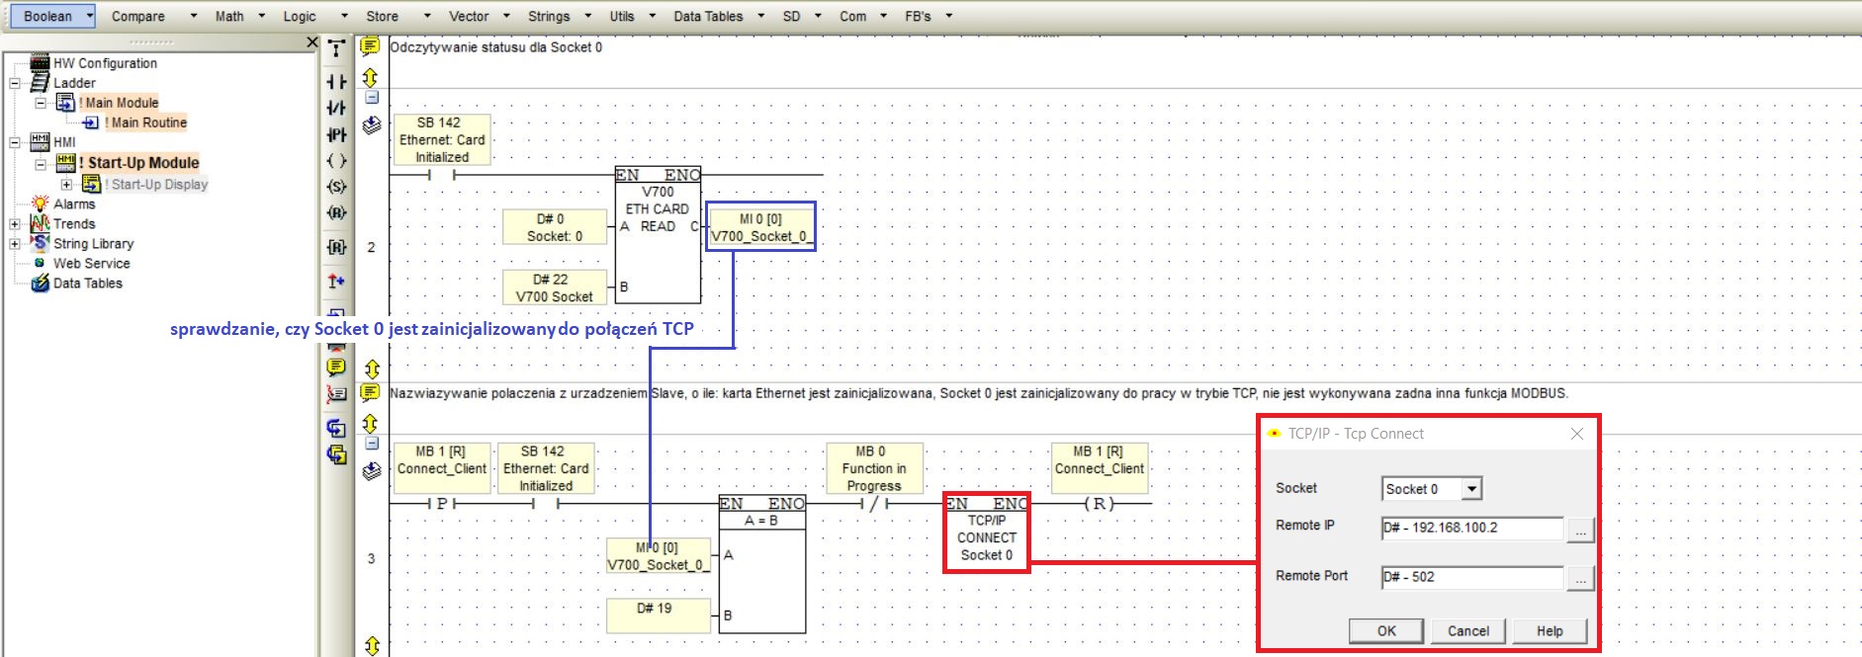This screenshot has height=657, width=1862.
Task: Collapse rung 3 with the minus box
Action: point(372,444)
